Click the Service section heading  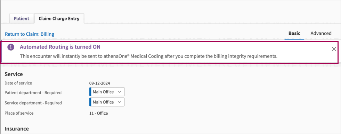pyautogui.click(x=14, y=74)
